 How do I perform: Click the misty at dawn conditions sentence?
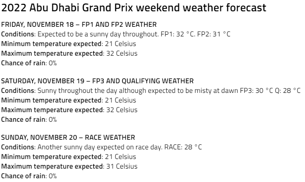pos(138,91)
